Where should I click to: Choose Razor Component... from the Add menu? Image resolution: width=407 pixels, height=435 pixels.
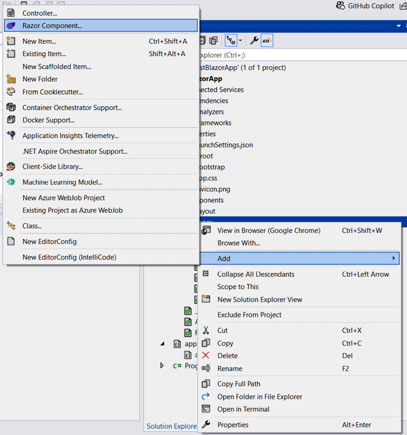click(101, 26)
